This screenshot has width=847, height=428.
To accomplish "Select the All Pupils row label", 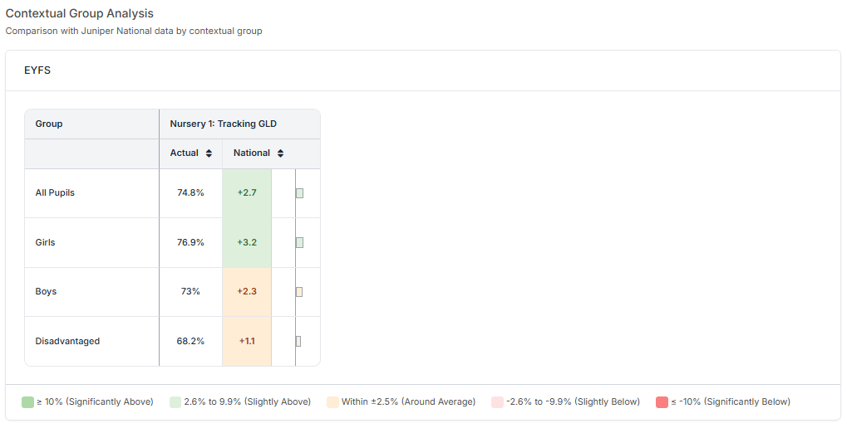I will pyautogui.click(x=56, y=193).
